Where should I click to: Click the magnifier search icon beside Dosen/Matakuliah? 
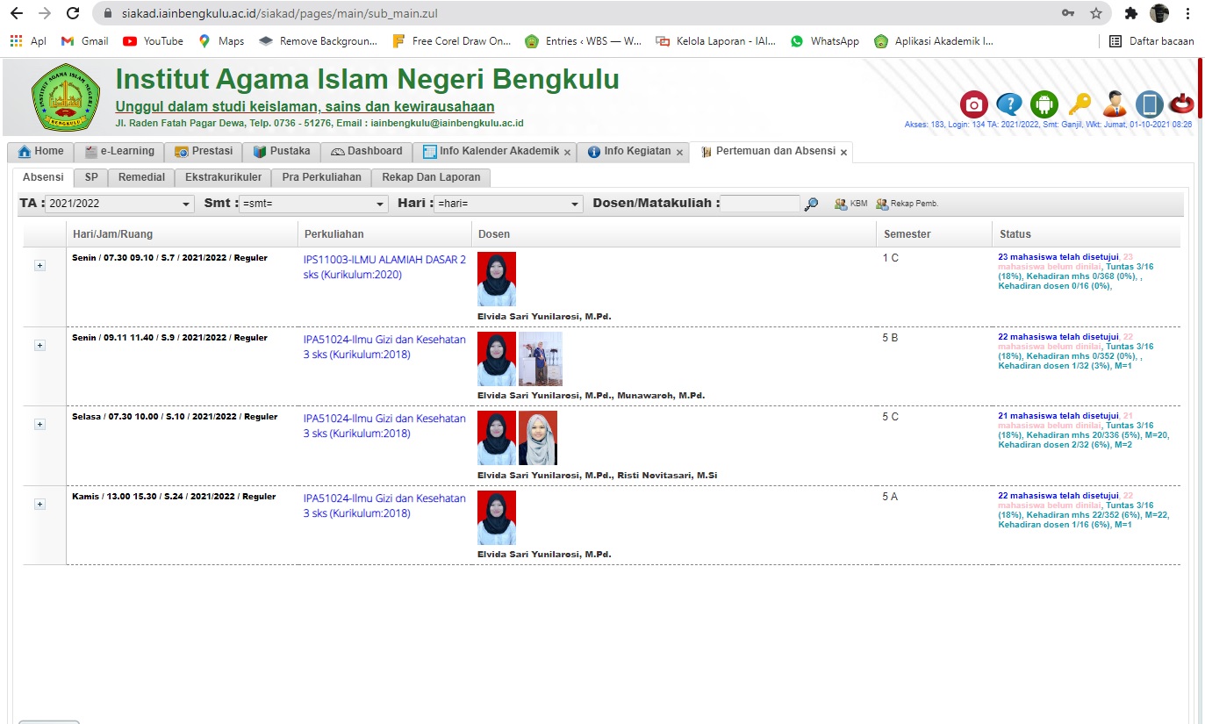[x=812, y=204]
